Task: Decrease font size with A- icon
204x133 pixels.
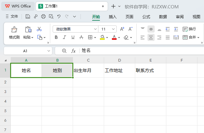Action: 130,29
